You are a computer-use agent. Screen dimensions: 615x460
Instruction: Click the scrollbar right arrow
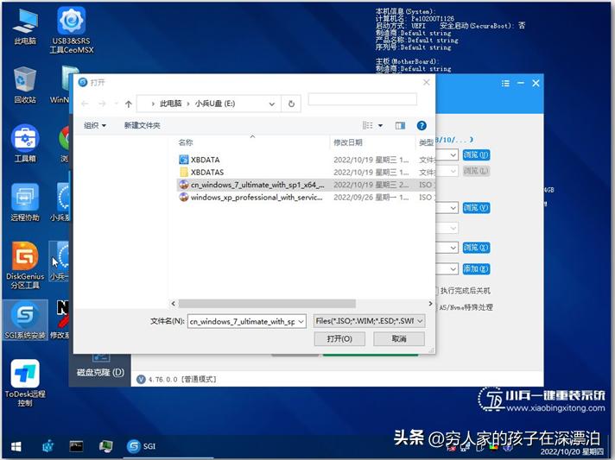tap(430, 304)
